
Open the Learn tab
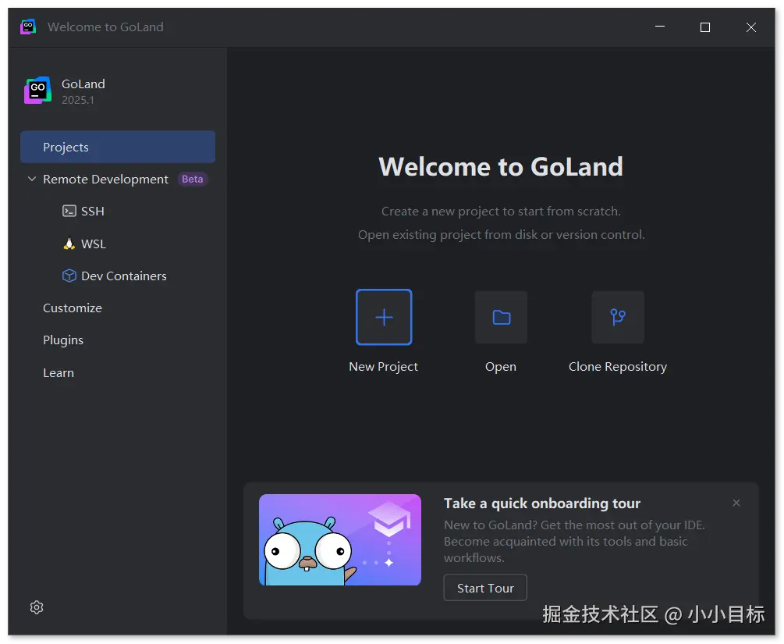click(x=59, y=373)
